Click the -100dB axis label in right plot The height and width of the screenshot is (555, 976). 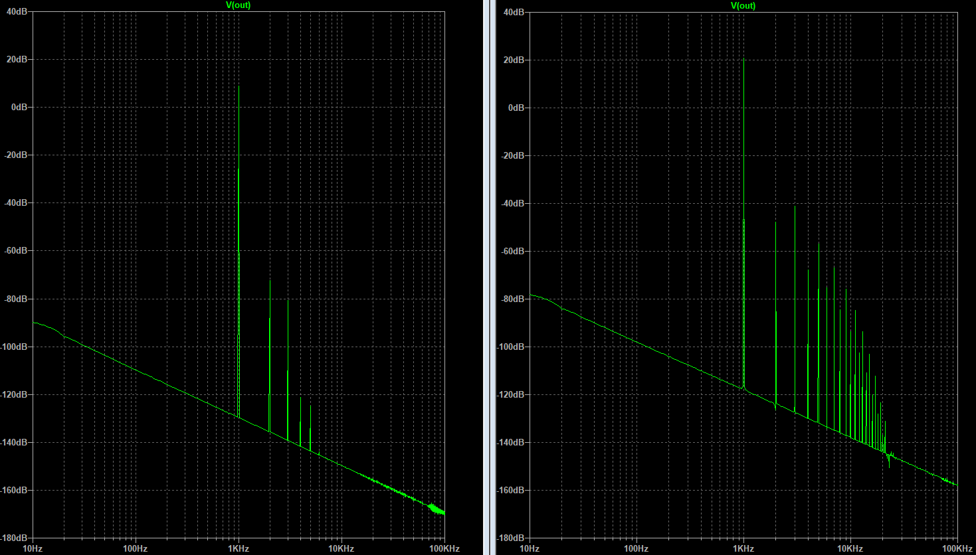pyautogui.click(x=511, y=347)
